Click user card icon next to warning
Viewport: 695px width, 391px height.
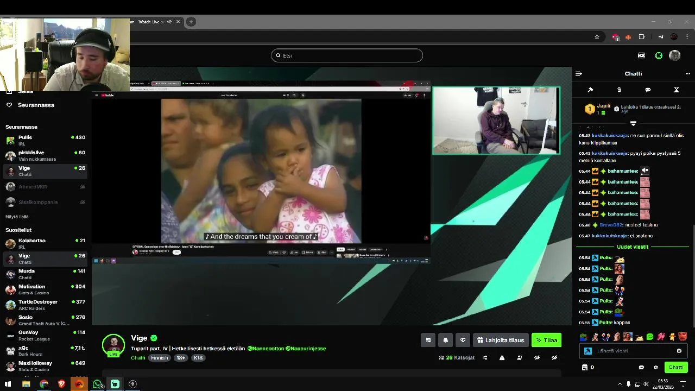click(520, 358)
